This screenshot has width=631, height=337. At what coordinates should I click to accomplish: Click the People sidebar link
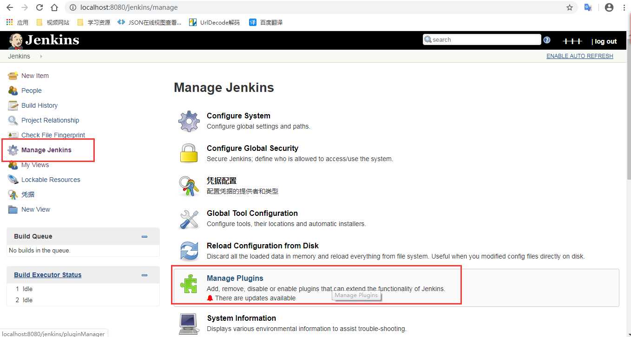[x=32, y=91]
